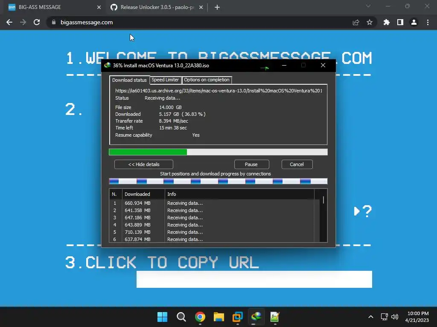Open volume control tray icon
Screen dimensions: 437x327
pyautogui.click(x=395, y=317)
